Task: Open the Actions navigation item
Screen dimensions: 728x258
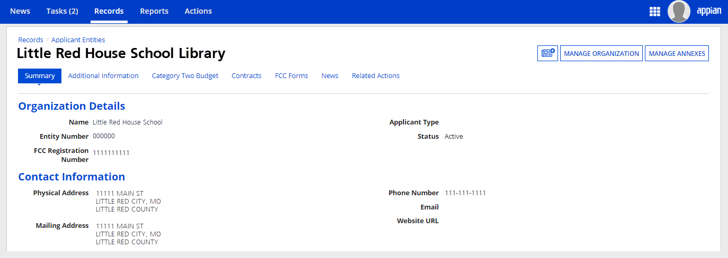Action: (x=198, y=11)
